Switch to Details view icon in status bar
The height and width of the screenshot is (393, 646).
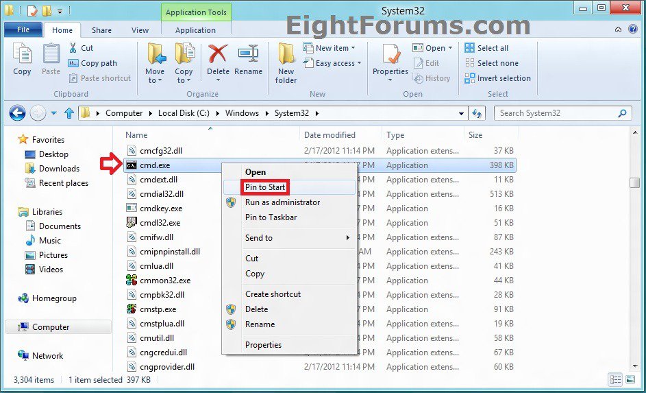click(615, 379)
